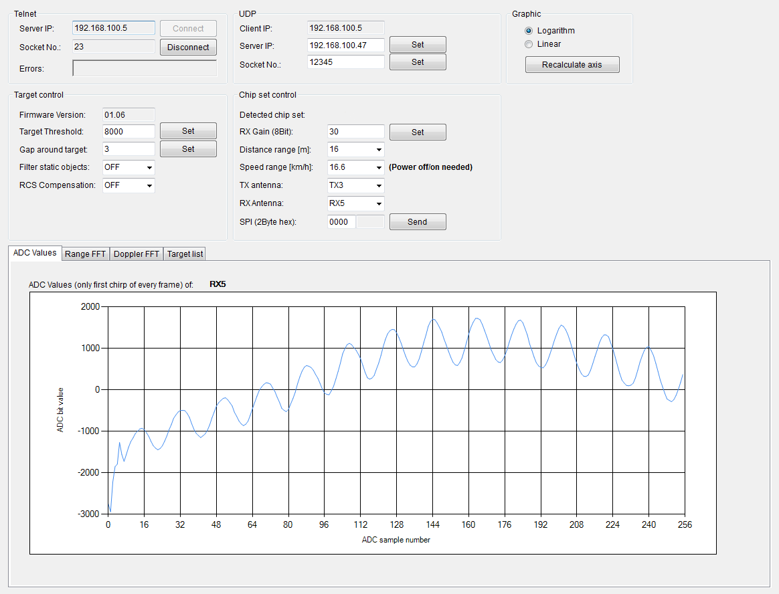The height and width of the screenshot is (594, 779).
Task: Focus the SPI 2Byte hex input
Action: pyautogui.click(x=341, y=222)
